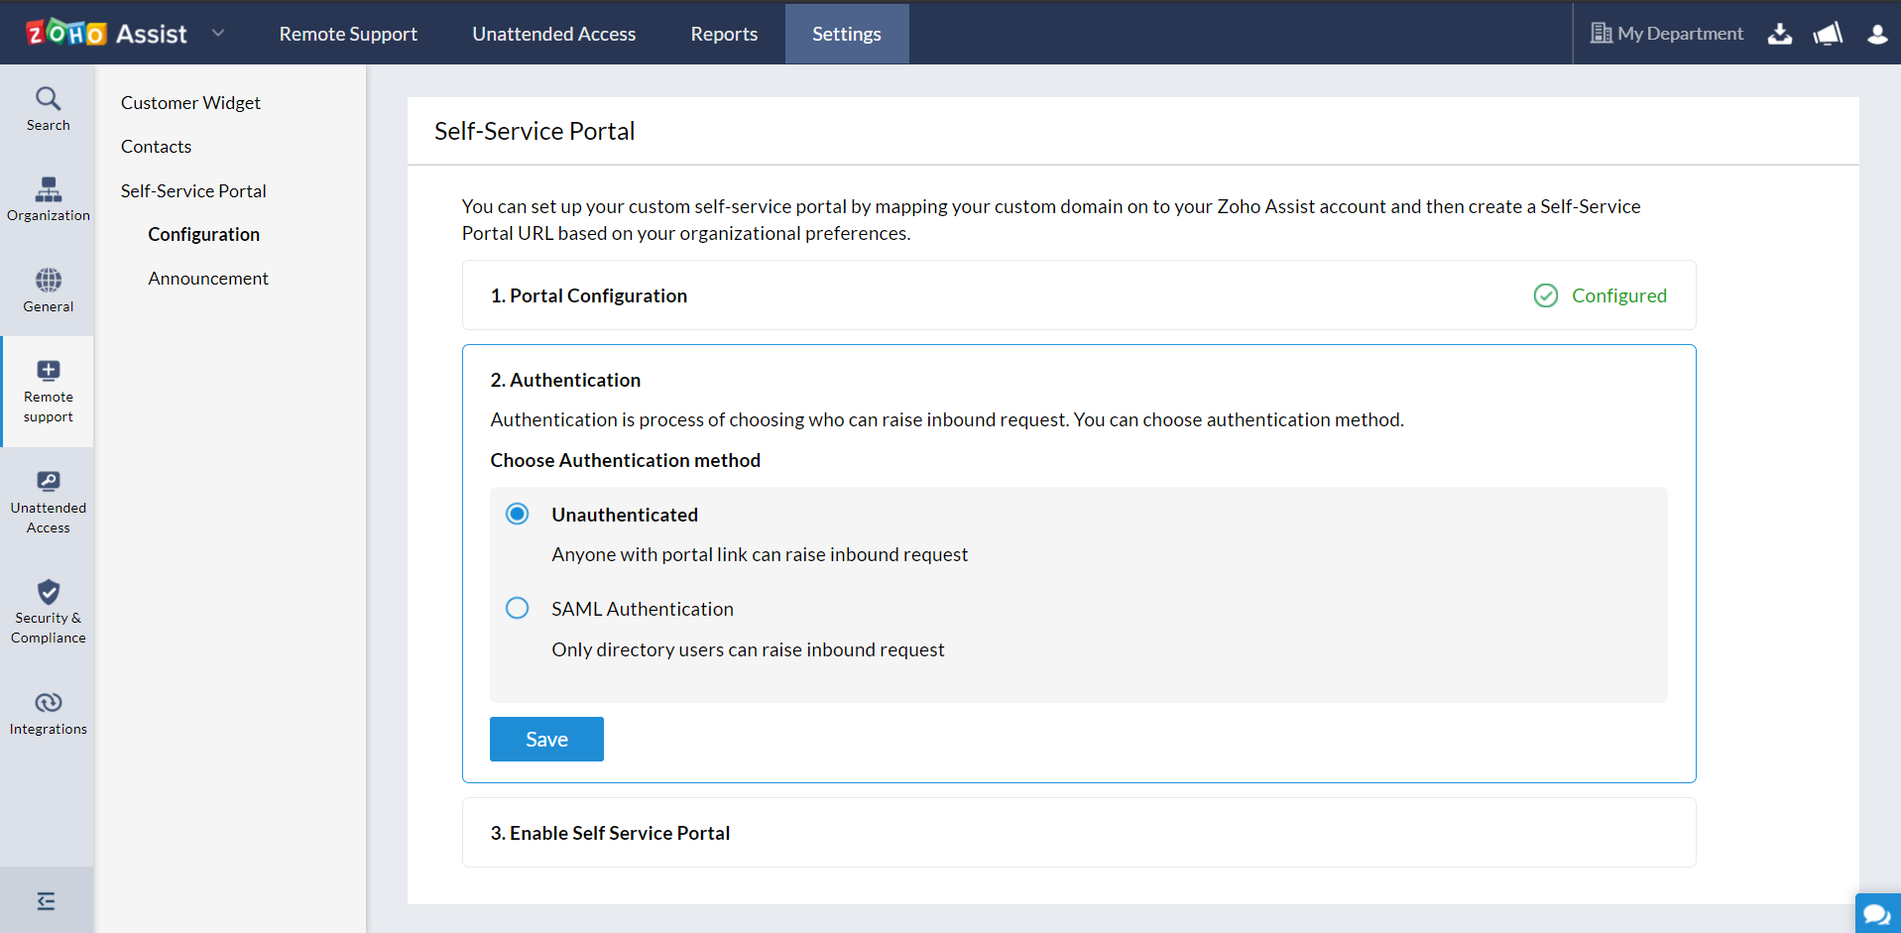
Task: Open the chat support bubble icon
Action: point(1876,913)
